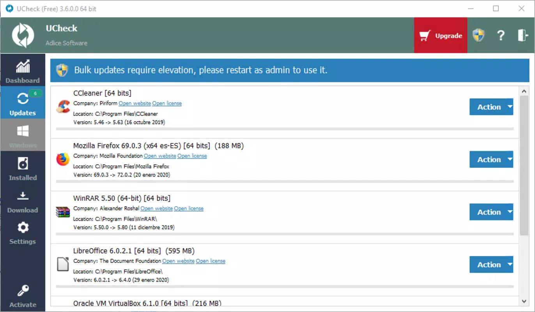Click the admin shield icon in header
The height and width of the screenshot is (312, 535).
pyautogui.click(x=478, y=35)
